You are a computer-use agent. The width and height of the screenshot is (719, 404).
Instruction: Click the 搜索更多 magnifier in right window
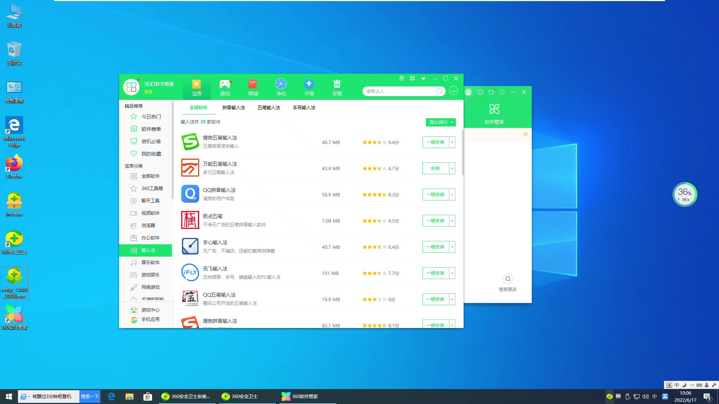[508, 279]
